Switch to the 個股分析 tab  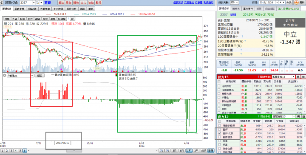point(71,9)
